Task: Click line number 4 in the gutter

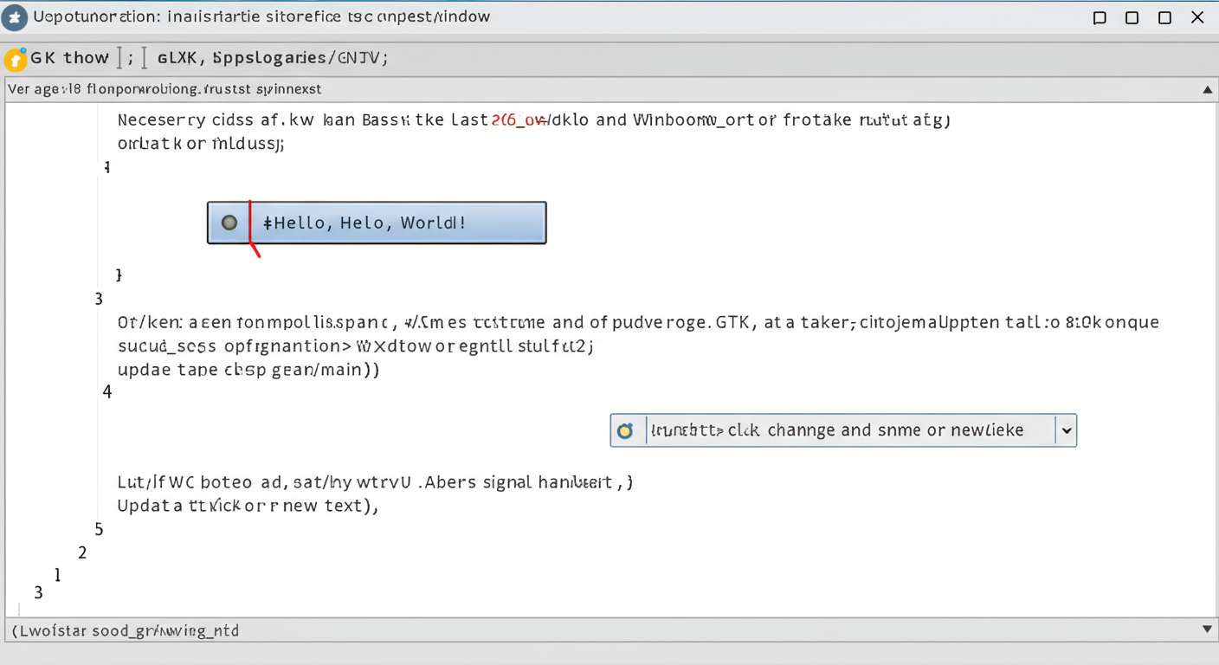Action: 107,392
